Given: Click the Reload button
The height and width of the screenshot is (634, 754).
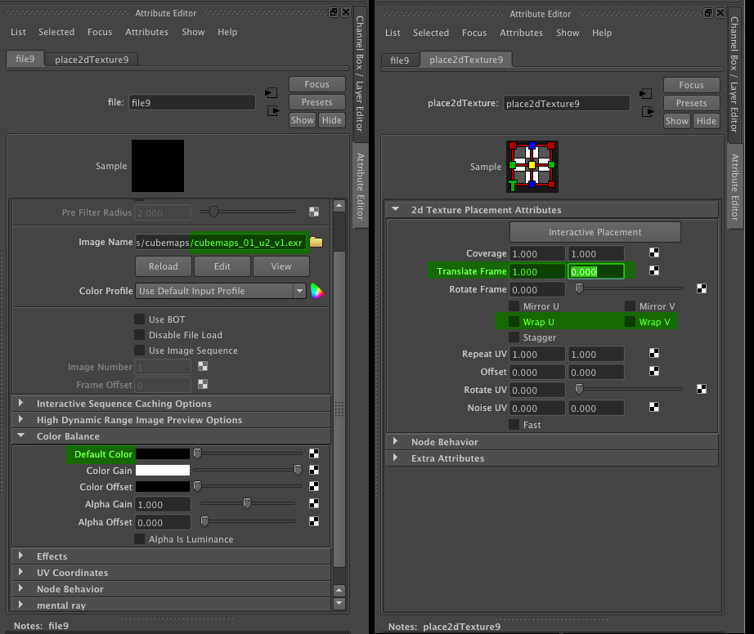Looking at the screenshot, I should [x=164, y=266].
